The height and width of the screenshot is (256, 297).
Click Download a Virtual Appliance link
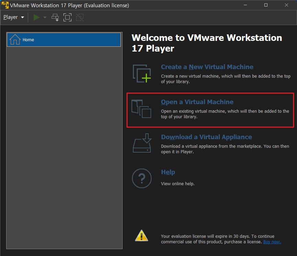tap(206, 137)
